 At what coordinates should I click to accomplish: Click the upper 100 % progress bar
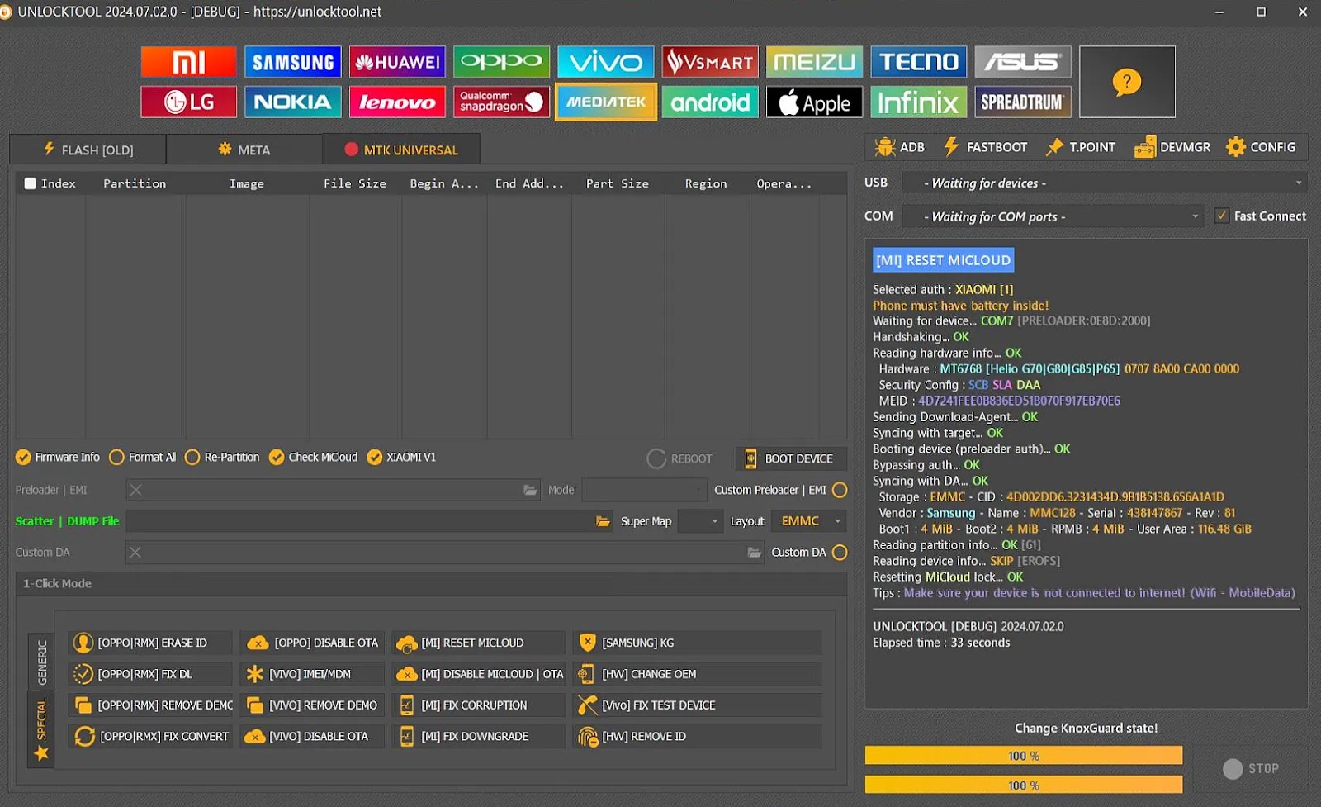click(1024, 756)
